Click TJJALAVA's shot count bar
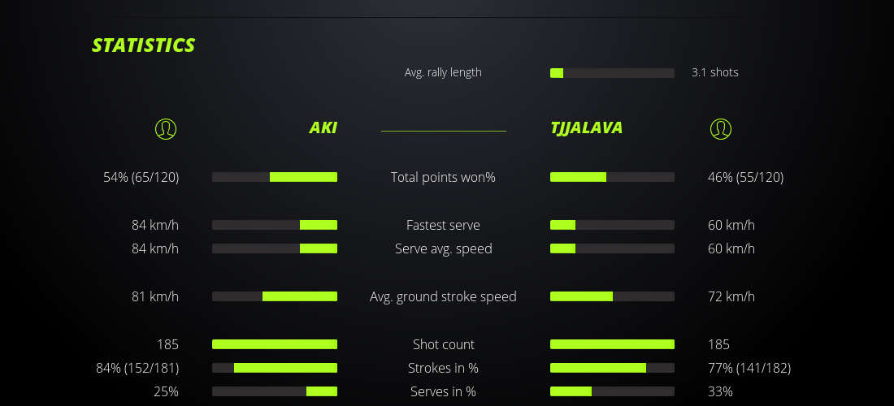The width and height of the screenshot is (894, 406). pos(612,344)
